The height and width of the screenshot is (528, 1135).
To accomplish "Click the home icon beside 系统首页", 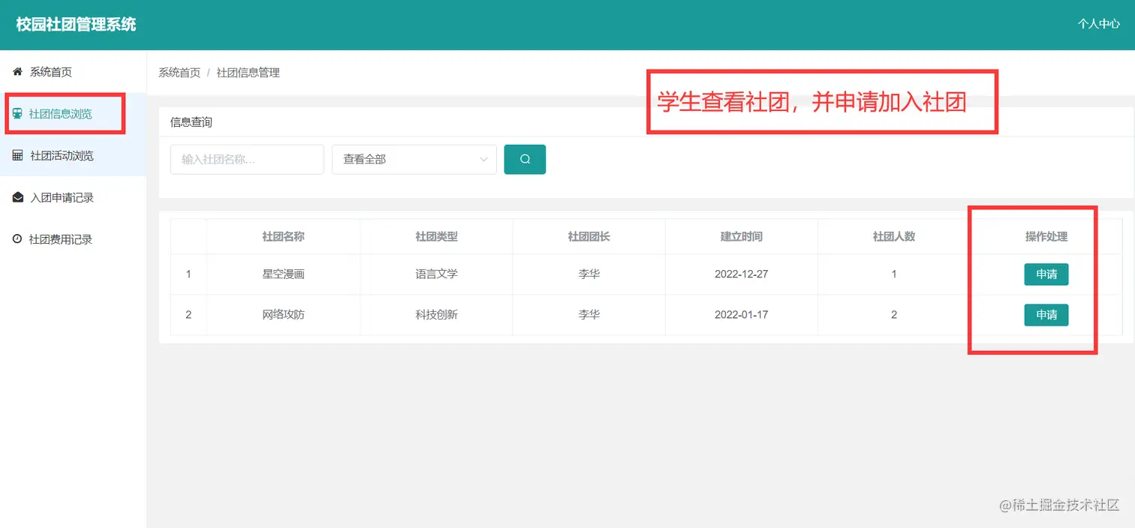I will (17, 72).
